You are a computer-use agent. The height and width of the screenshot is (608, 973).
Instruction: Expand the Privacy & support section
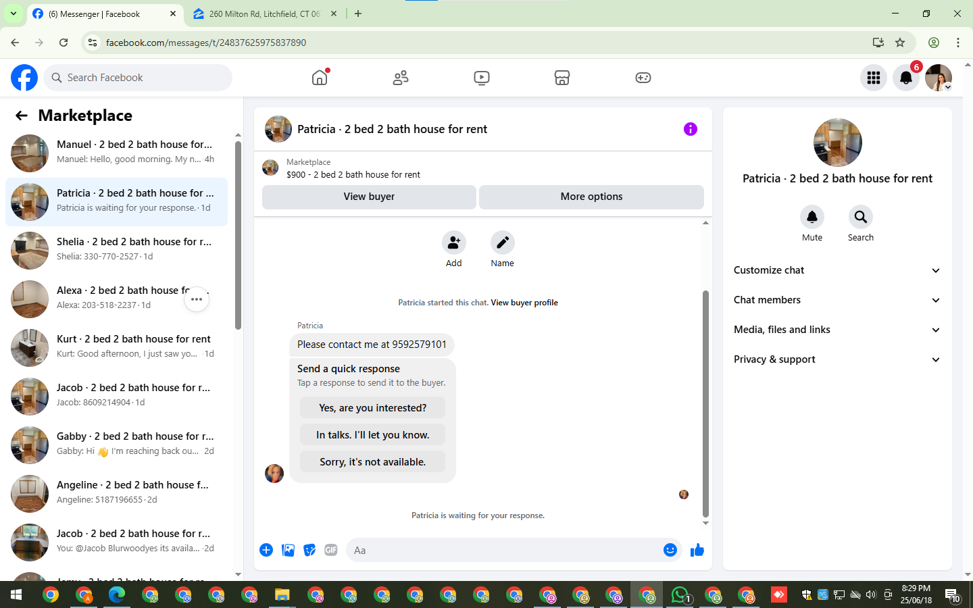point(837,359)
